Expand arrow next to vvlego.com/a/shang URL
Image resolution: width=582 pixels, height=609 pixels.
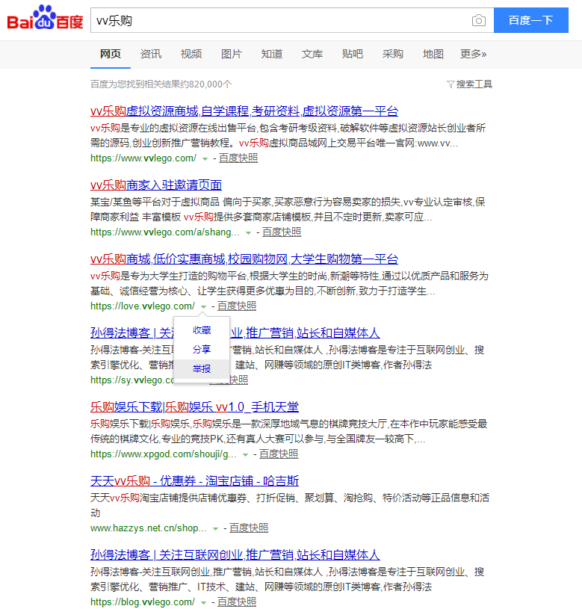248,233
